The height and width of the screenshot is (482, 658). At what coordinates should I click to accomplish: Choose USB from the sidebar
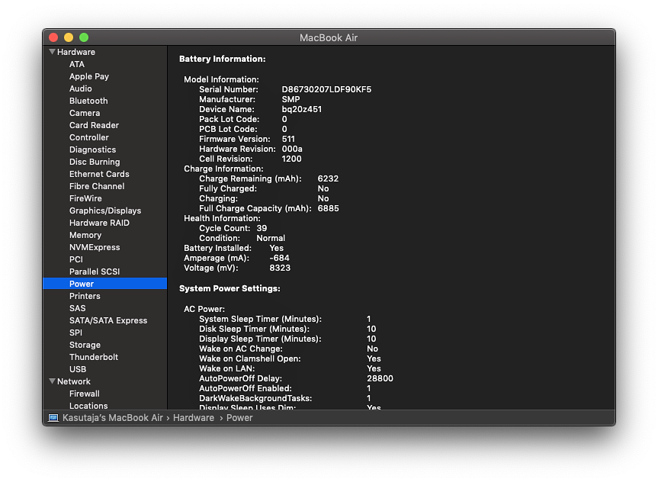(78, 369)
